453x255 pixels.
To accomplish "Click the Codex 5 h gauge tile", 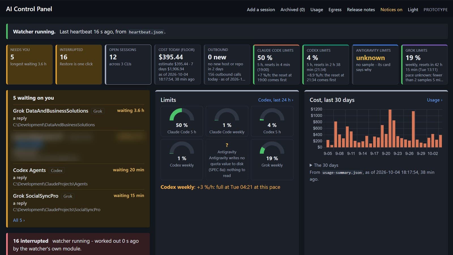I will coord(272,121).
